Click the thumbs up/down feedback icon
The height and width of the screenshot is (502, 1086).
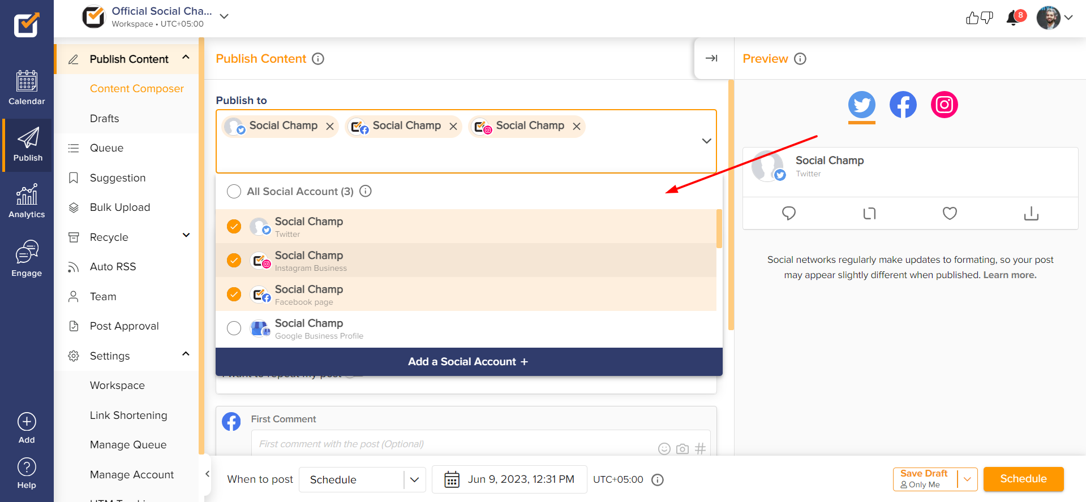(x=979, y=18)
